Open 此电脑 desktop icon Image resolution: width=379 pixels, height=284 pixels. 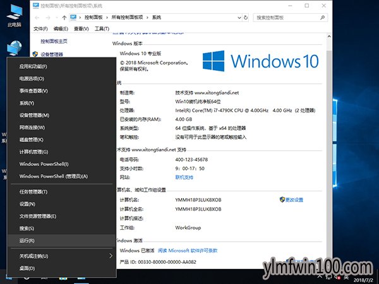15,15
